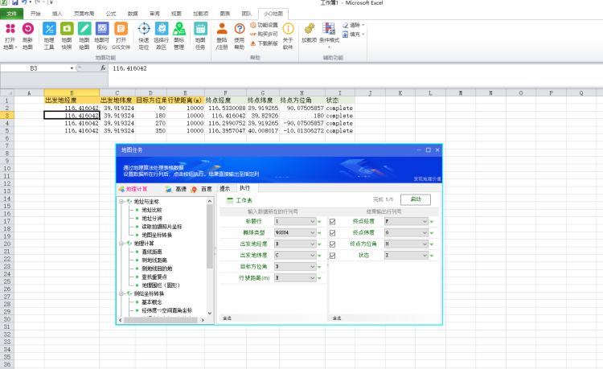Open the 椭球类型 WGS84 dropdown
Image resolution: width=603 pixels, height=369 pixels.
click(x=312, y=232)
